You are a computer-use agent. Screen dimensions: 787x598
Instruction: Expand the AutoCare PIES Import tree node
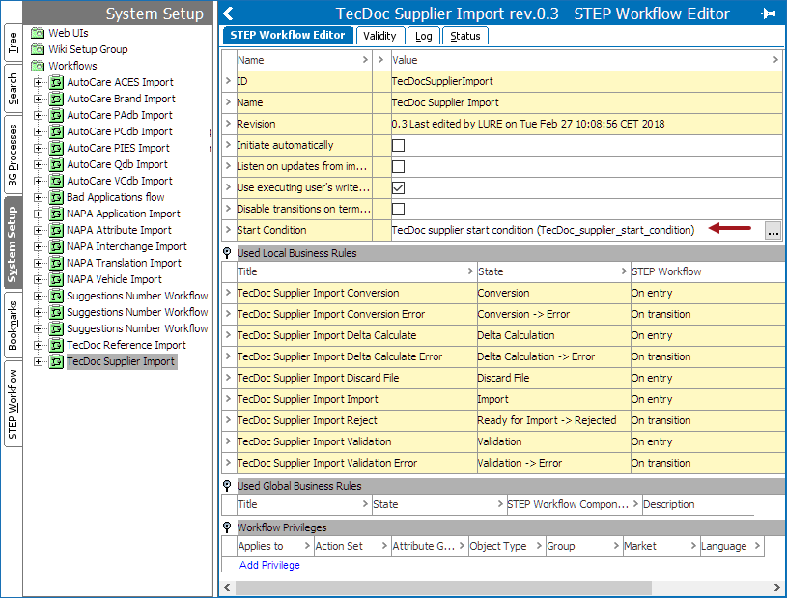(39, 148)
